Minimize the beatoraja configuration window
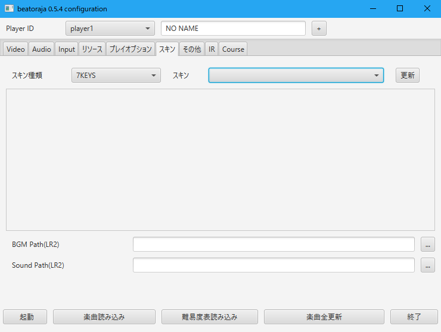 pyautogui.click(x=373, y=9)
